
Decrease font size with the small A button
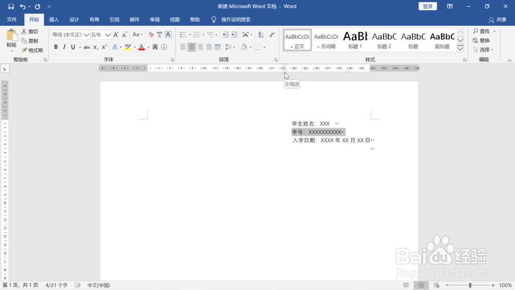[x=125, y=35]
